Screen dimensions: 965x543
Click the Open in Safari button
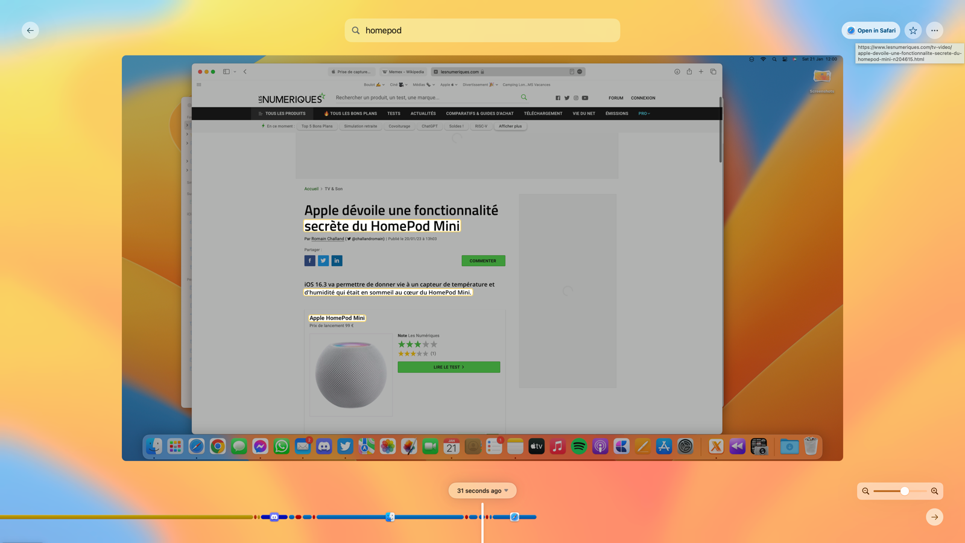(x=871, y=30)
